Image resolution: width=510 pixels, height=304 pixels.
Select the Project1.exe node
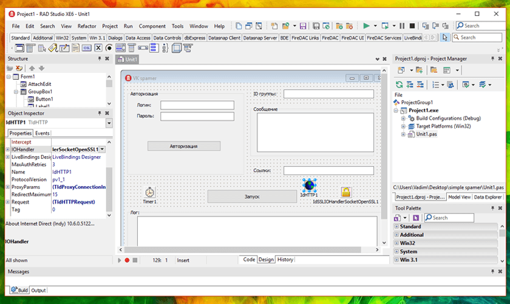(x=424, y=110)
